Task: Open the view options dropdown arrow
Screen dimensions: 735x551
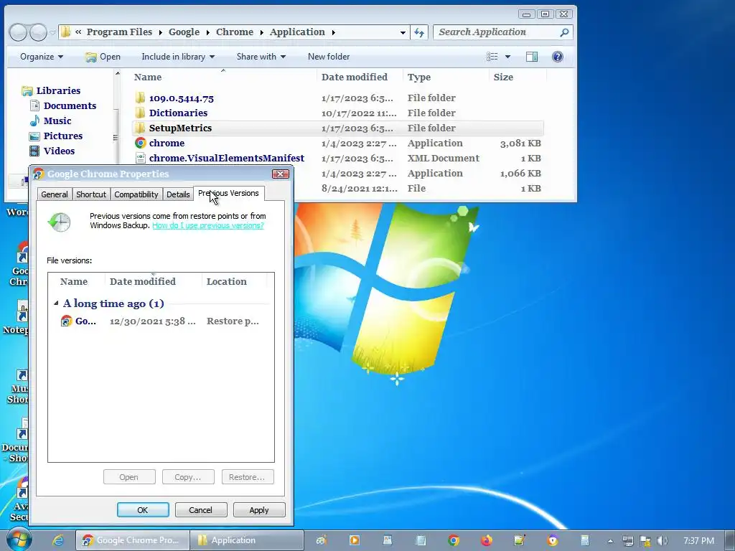Action: (507, 57)
